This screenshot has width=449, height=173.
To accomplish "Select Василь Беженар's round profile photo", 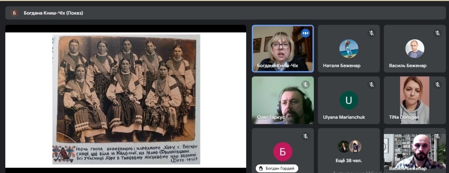I will [x=415, y=49].
